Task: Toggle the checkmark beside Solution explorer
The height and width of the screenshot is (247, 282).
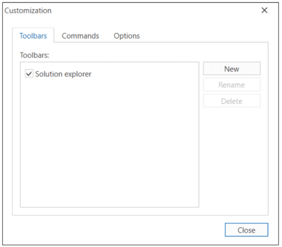Action: click(x=29, y=74)
